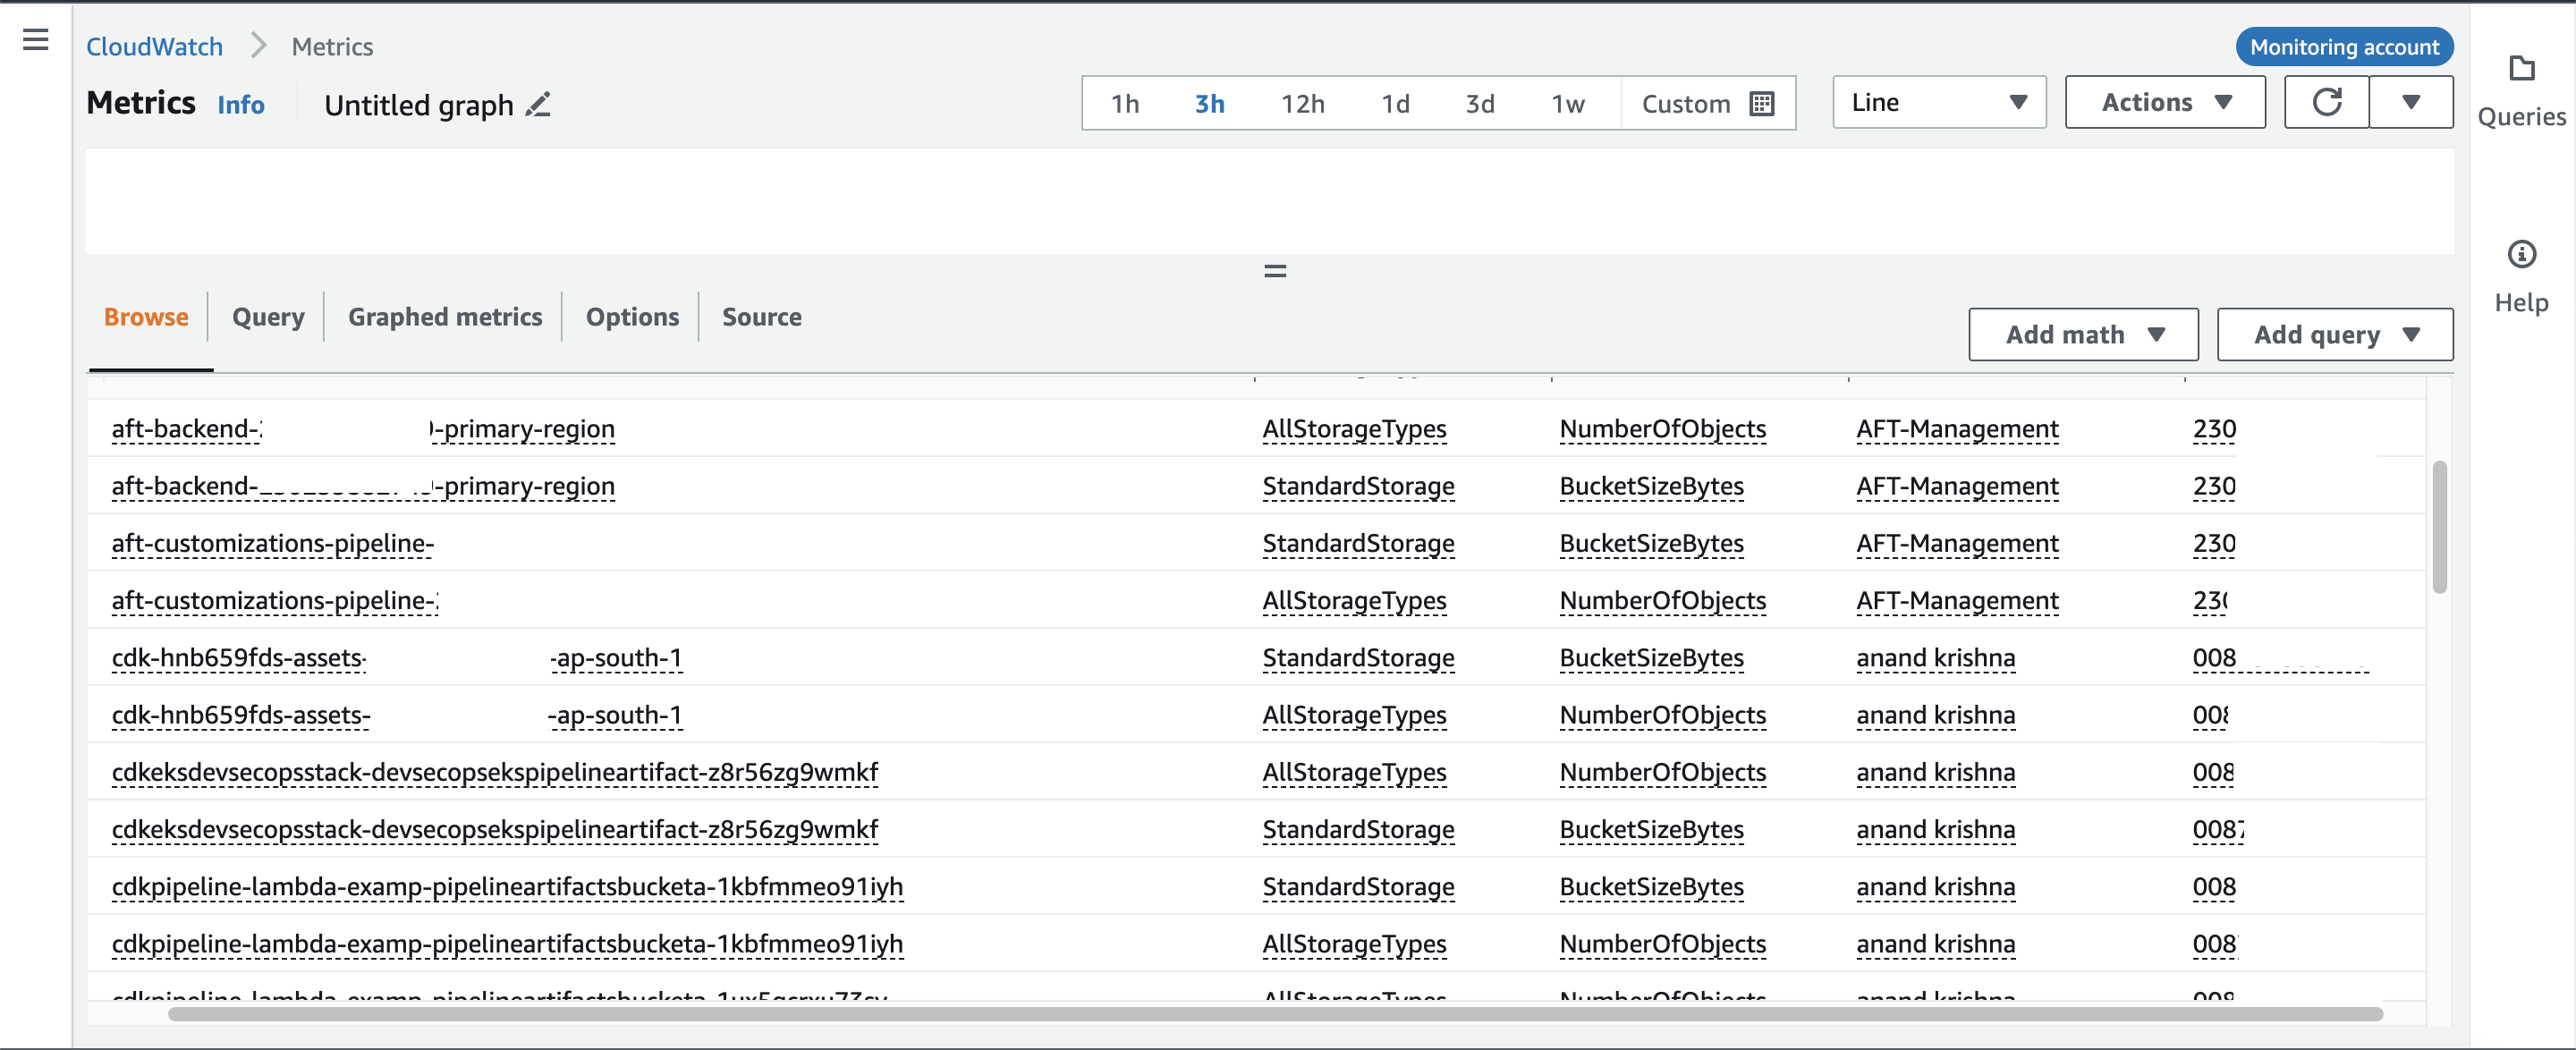This screenshot has height=1050, width=2576.
Task: Click cdkeksdevsecopsstack bucket in StandardStorage row
Action: (494, 828)
